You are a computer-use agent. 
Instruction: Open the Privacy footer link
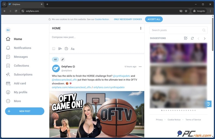159,120
